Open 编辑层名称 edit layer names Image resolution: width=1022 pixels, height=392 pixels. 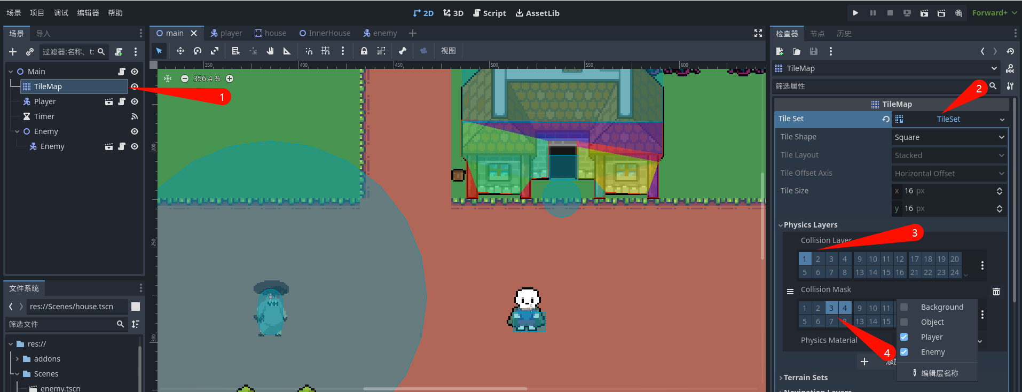pos(937,373)
